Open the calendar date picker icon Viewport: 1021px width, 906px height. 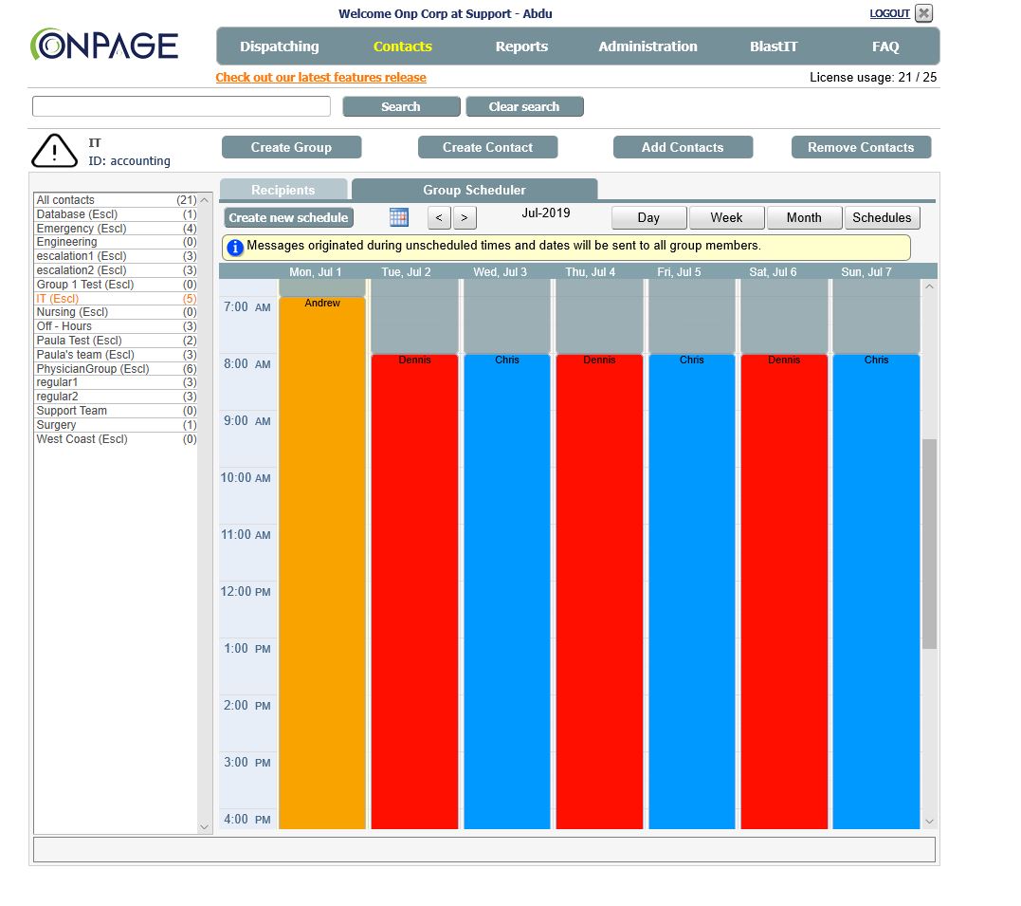pos(399,217)
